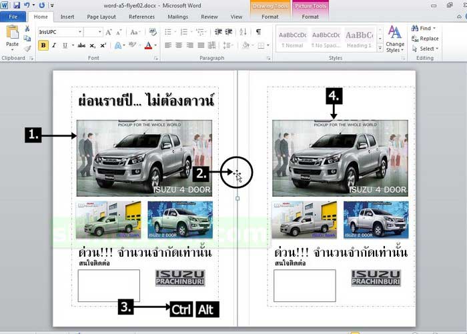Open the Customize Quick Access Toolbar dropdown
This screenshot has width=467, height=334.
pos(52,5)
